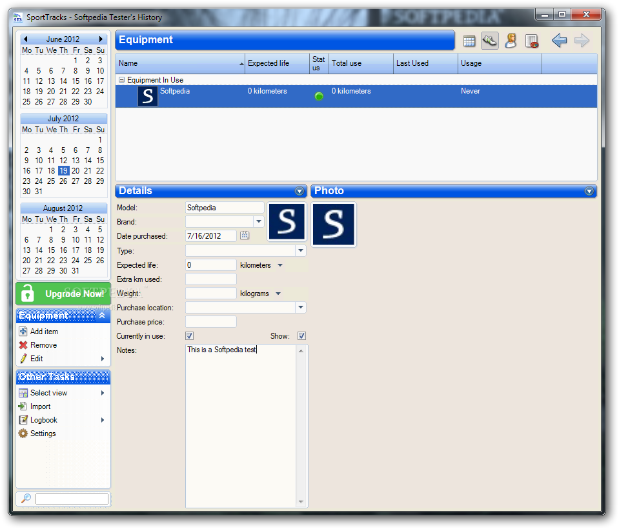The image size is (619, 529).
Task: Select August 31 in the calendar
Action: [76, 271]
